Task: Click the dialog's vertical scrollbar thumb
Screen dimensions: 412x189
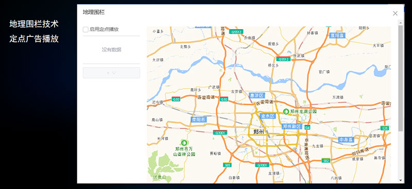Action: coord(401,78)
